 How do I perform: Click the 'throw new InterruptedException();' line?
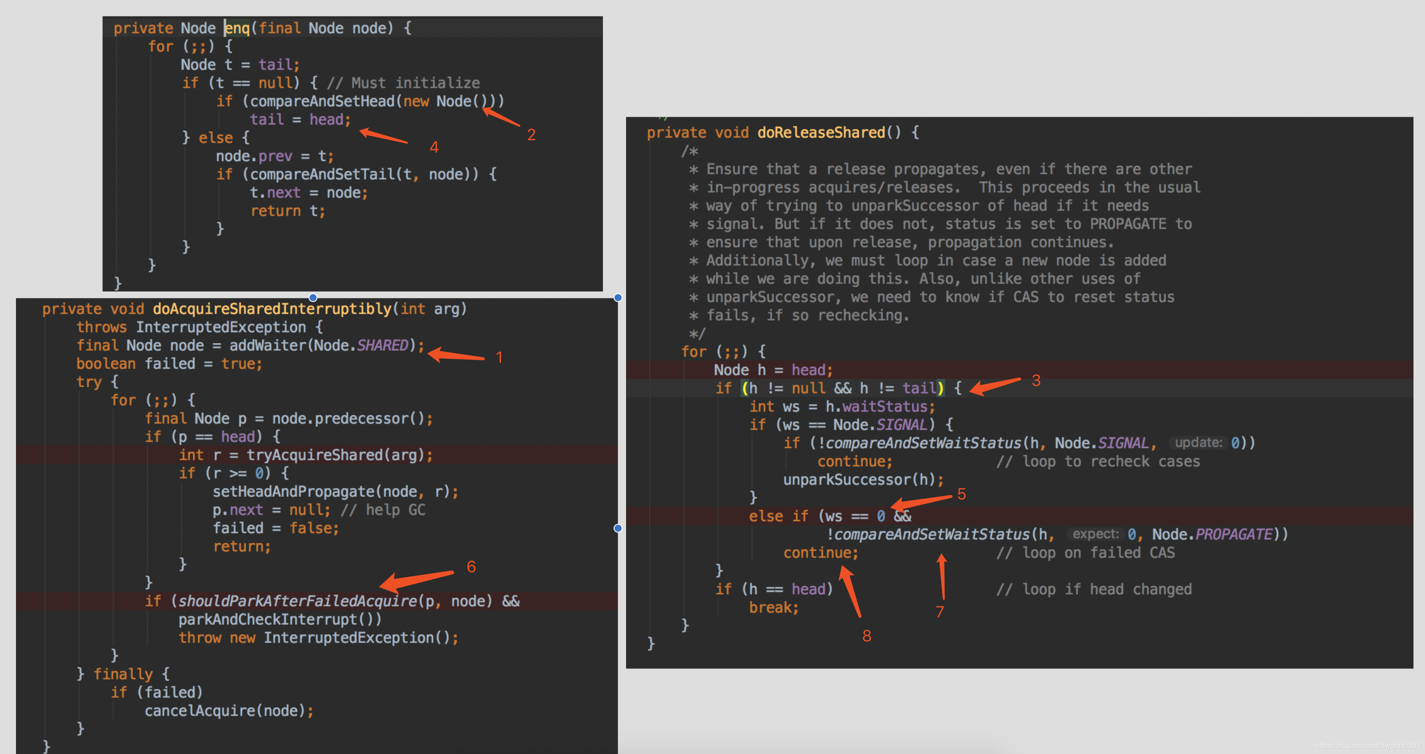[318, 637]
